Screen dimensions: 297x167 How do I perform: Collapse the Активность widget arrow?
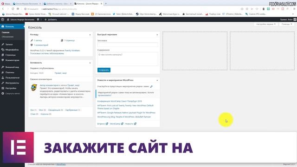coord(90,63)
